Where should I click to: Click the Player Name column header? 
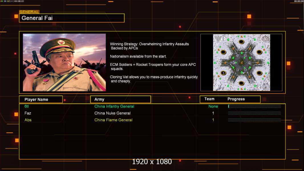pyautogui.click(x=41, y=99)
